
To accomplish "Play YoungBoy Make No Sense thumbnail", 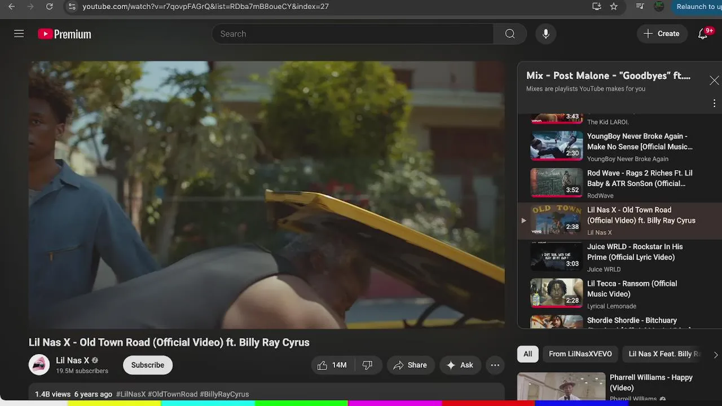I will [557, 145].
